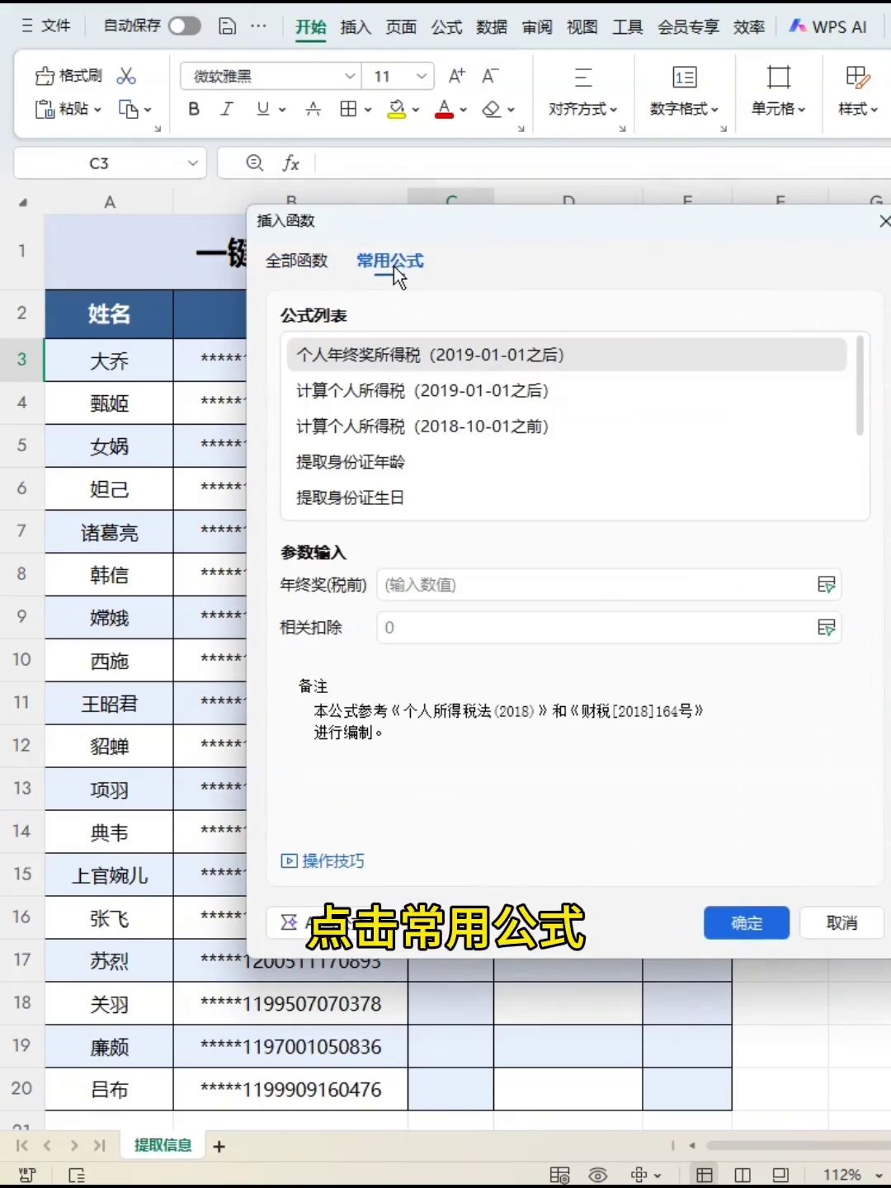Click the Copy icon in toolbar
The image size is (891, 1188).
[129, 109]
